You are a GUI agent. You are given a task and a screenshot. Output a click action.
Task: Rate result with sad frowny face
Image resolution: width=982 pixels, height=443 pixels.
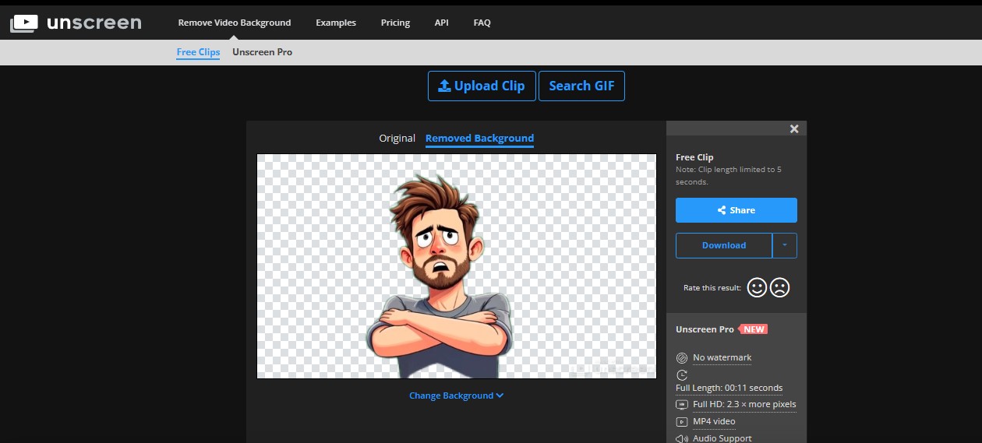point(779,287)
